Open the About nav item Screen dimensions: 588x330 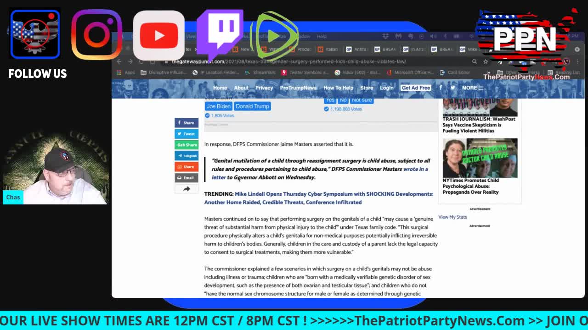tap(241, 88)
